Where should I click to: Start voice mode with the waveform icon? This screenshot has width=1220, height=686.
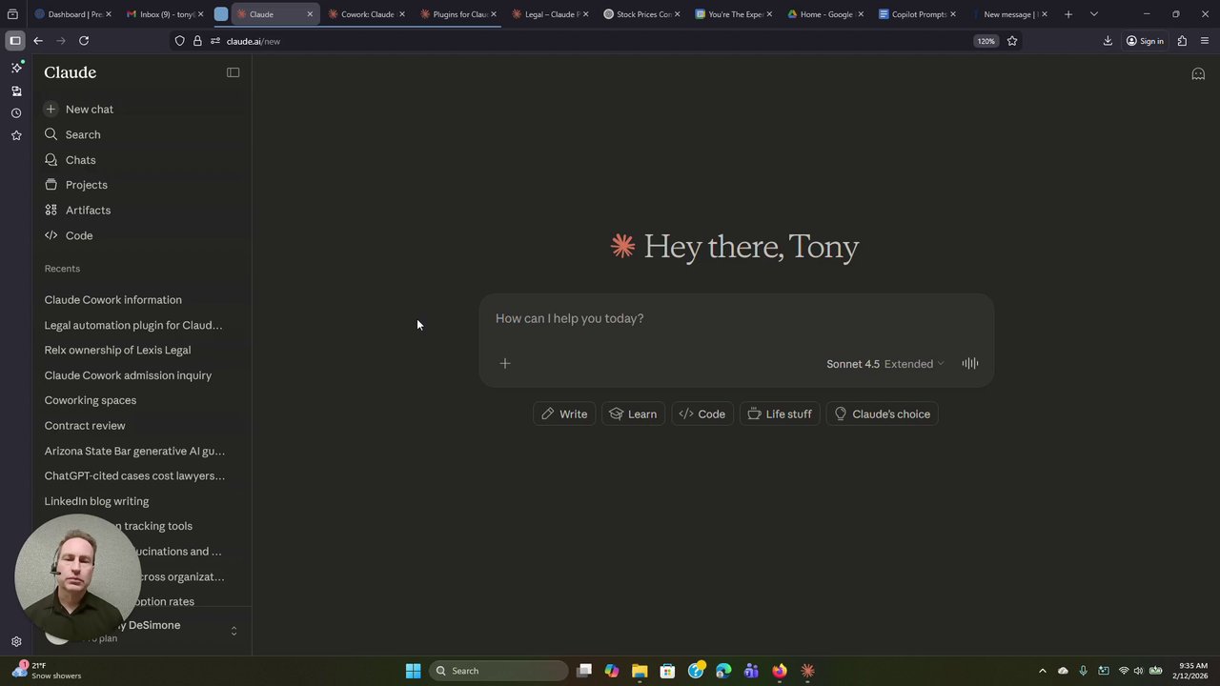969,363
